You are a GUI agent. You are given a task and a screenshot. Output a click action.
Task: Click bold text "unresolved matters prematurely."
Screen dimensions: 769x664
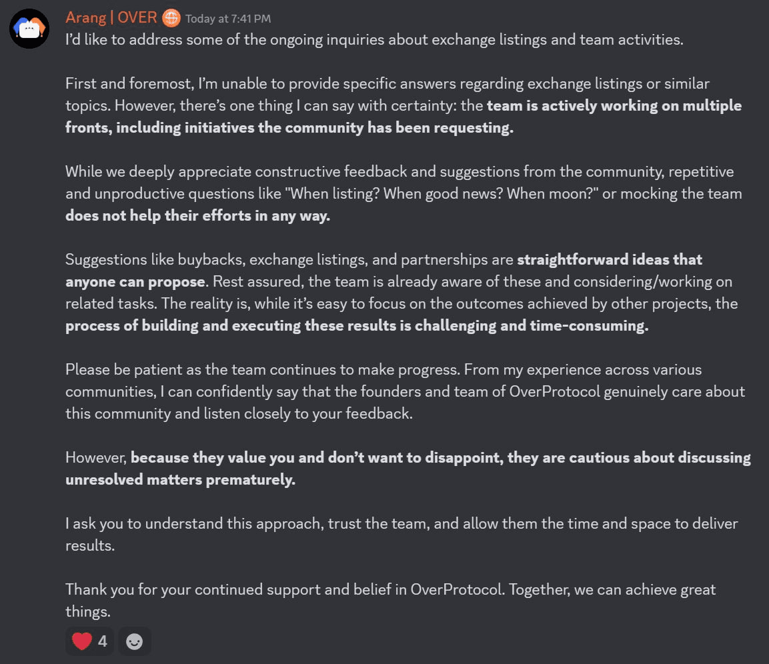[x=180, y=480]
